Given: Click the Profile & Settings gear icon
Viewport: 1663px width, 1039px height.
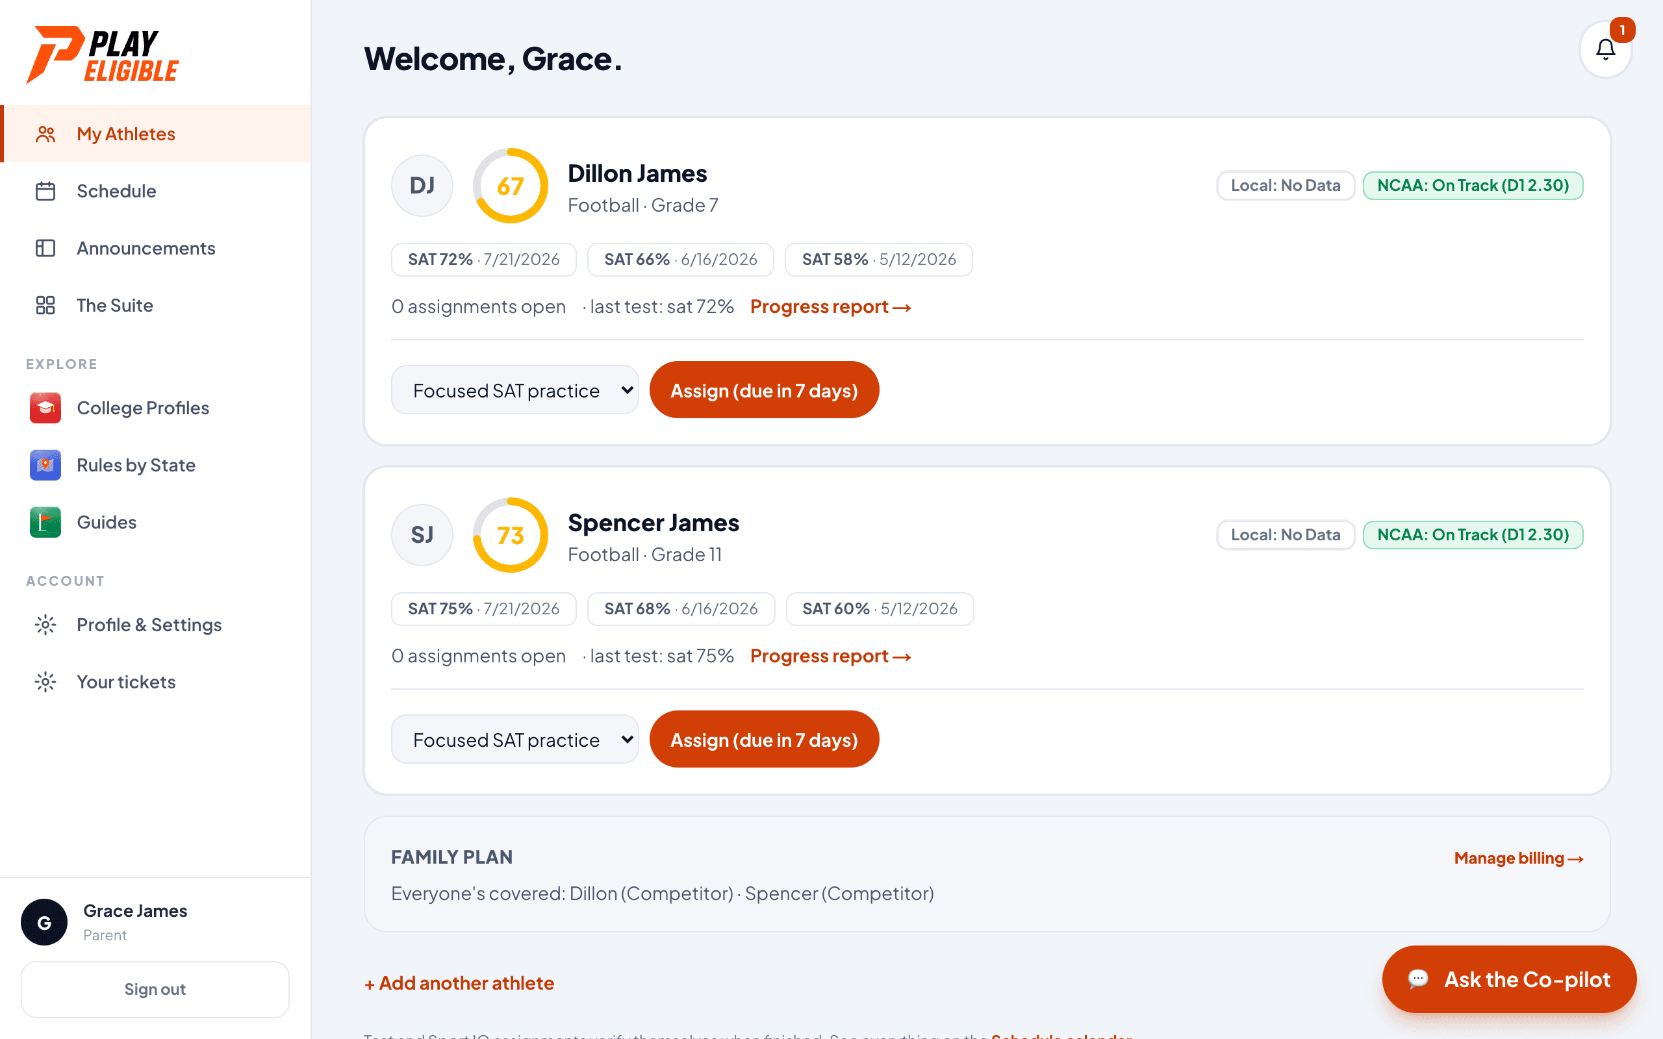Looking at the screenshot, I should coord(45,625).
